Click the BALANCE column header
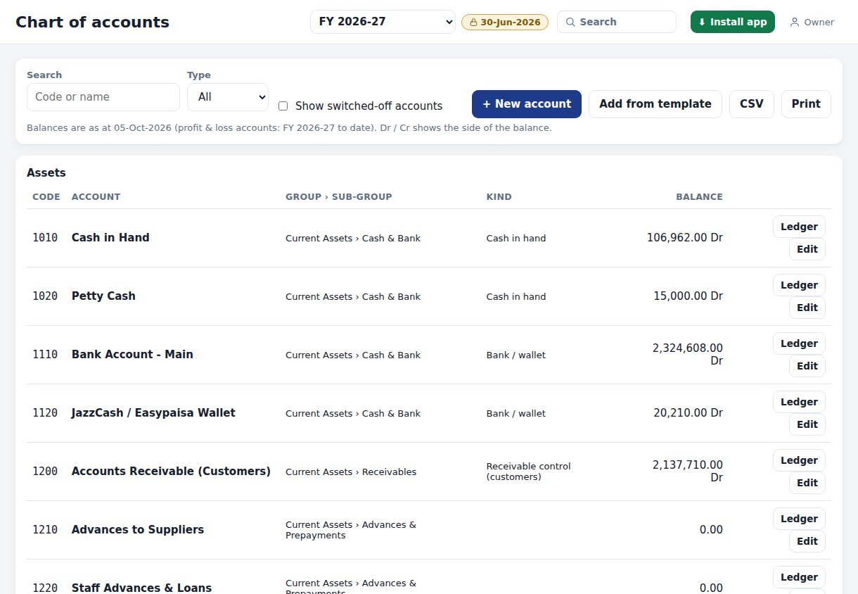This screenshot has height=594, width=858. [x=699, y=197]
